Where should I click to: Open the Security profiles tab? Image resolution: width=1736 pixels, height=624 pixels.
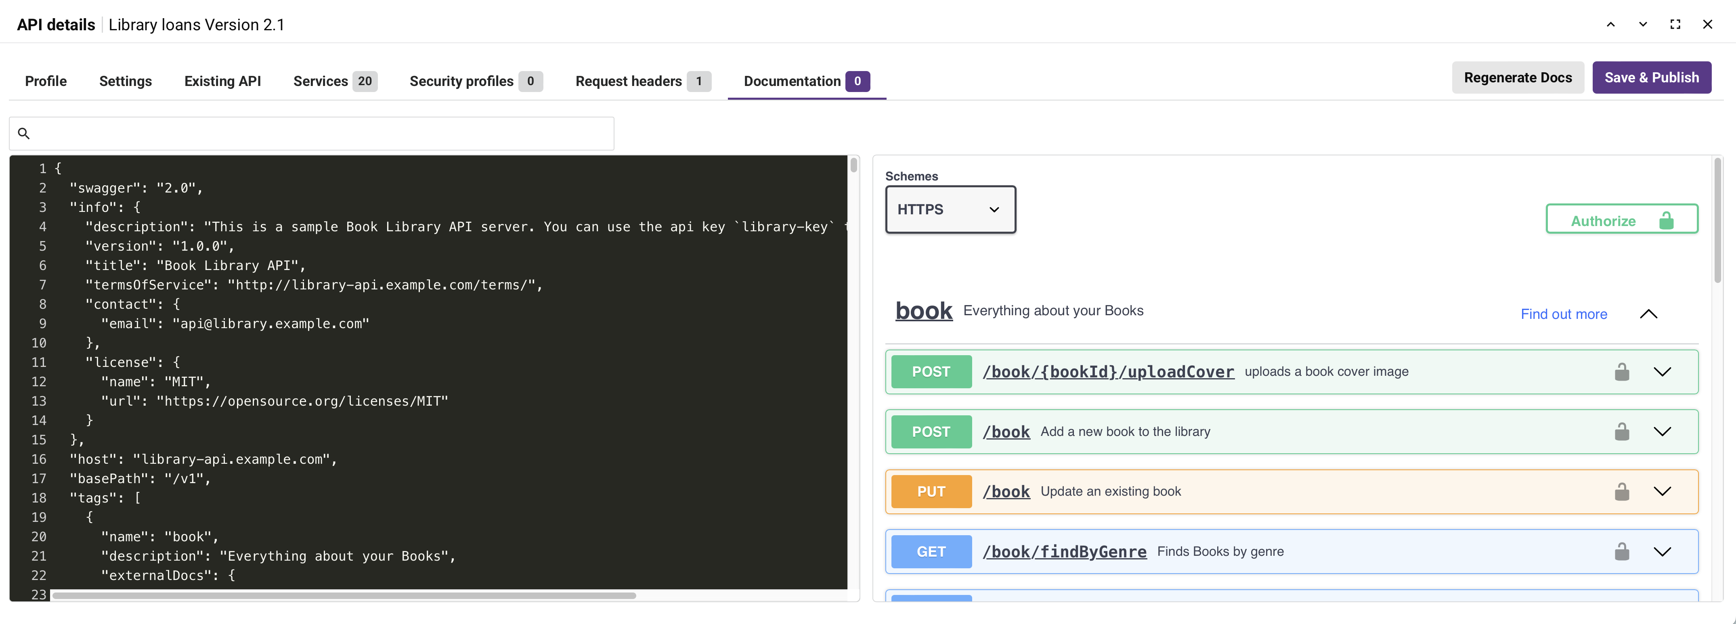476,81
